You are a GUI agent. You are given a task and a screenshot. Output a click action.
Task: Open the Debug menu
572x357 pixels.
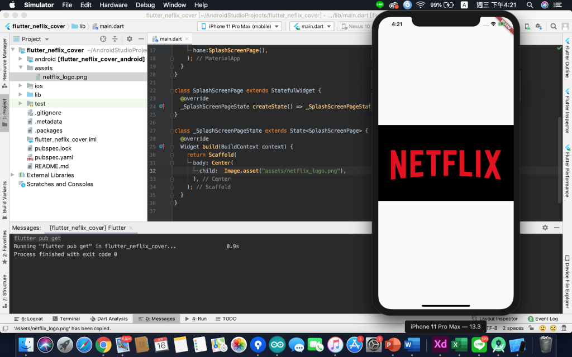pos(145,5)
